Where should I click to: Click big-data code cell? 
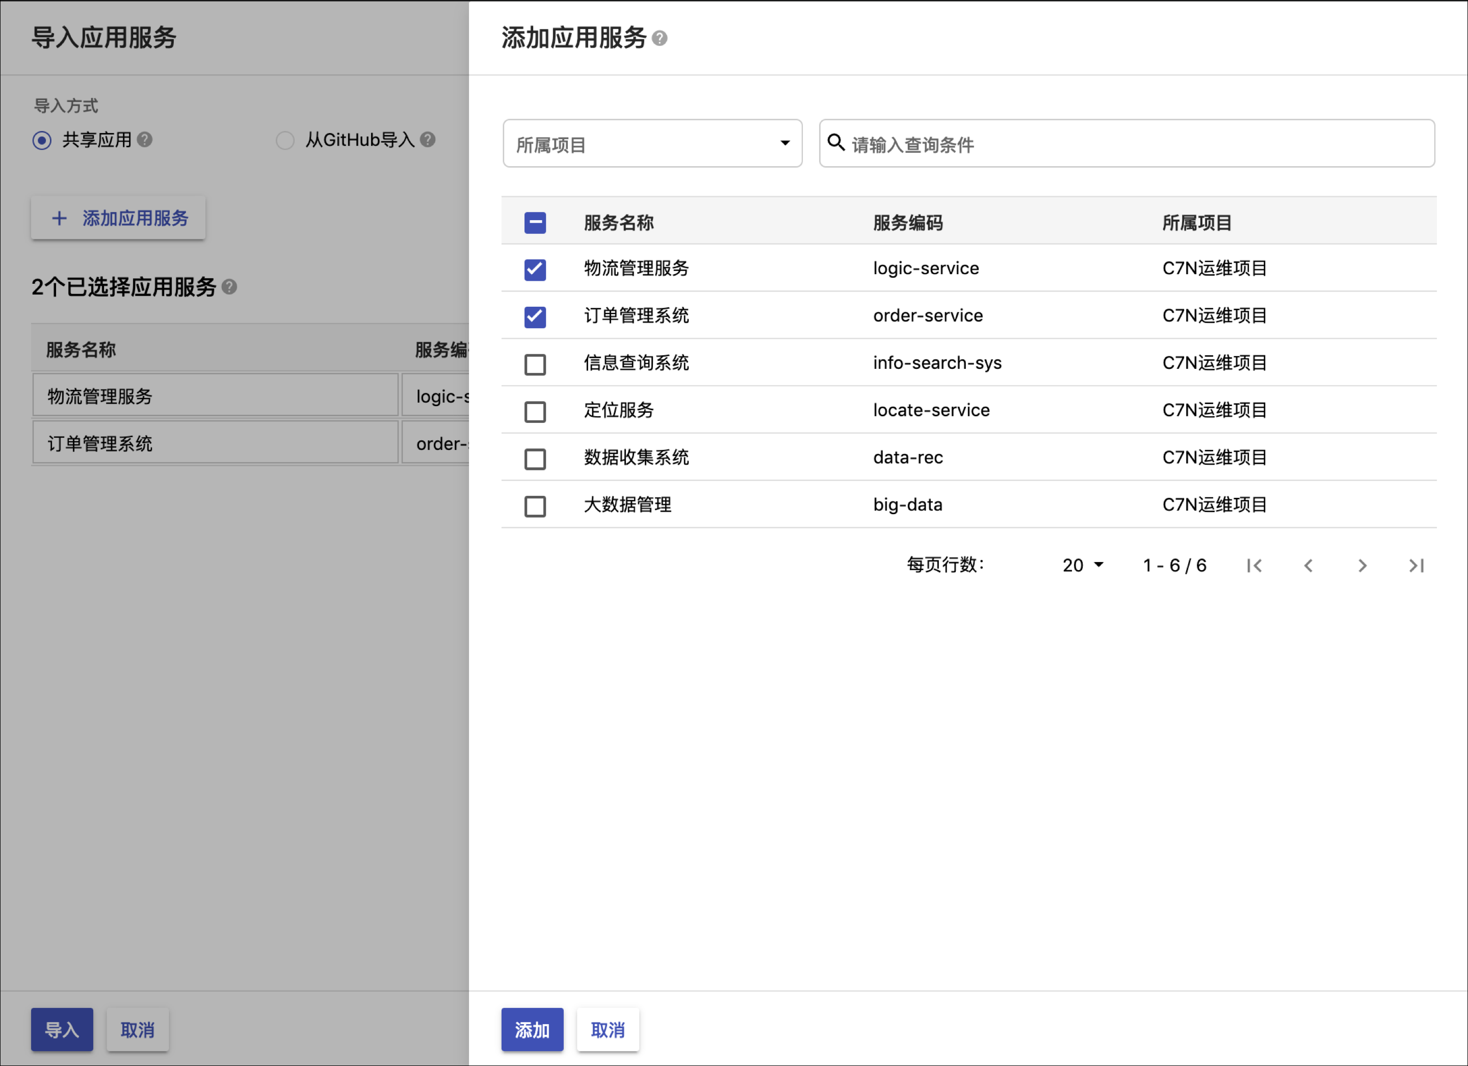coord(908,504)
